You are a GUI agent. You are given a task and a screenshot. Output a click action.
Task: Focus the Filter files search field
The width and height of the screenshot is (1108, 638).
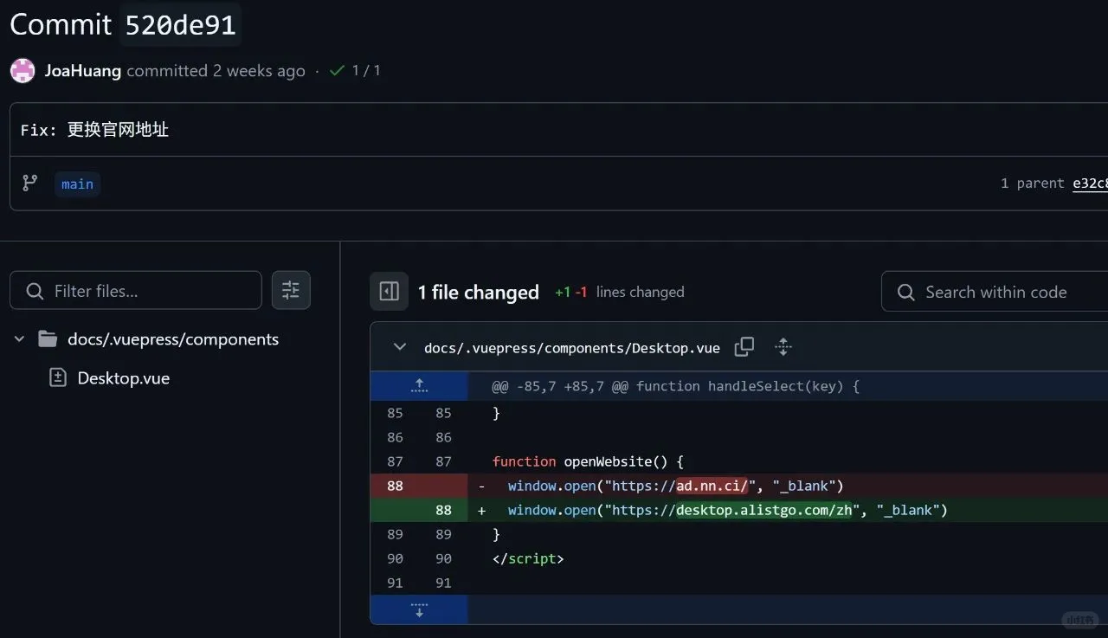(x=136, y=291)
